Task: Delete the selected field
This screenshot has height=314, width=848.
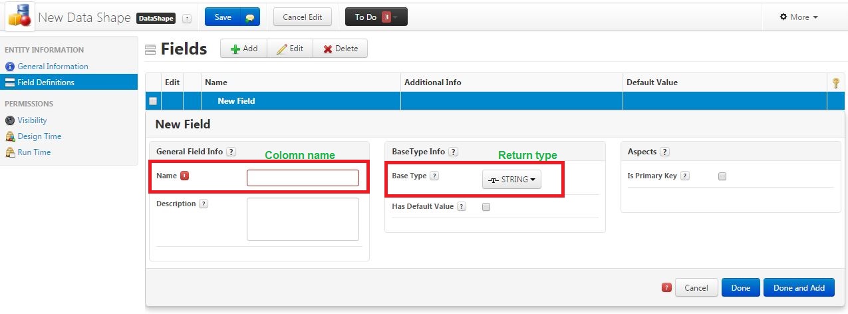Action: (x=340, y=49)
